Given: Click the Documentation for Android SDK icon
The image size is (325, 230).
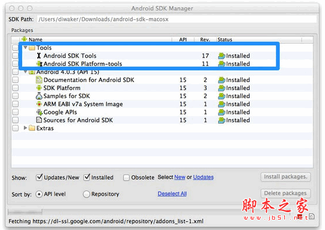Looking at the screenshot, I should tap(39, 80).
